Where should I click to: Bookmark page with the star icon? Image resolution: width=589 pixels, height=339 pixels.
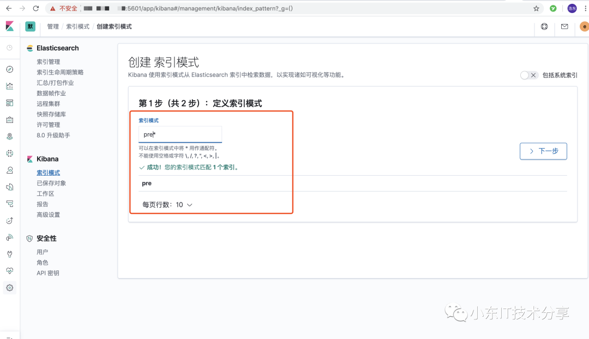coord(536,8)
